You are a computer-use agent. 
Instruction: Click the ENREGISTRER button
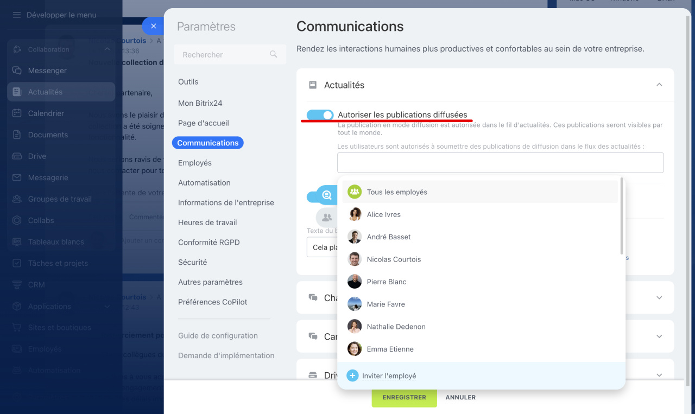pos(404,397)
